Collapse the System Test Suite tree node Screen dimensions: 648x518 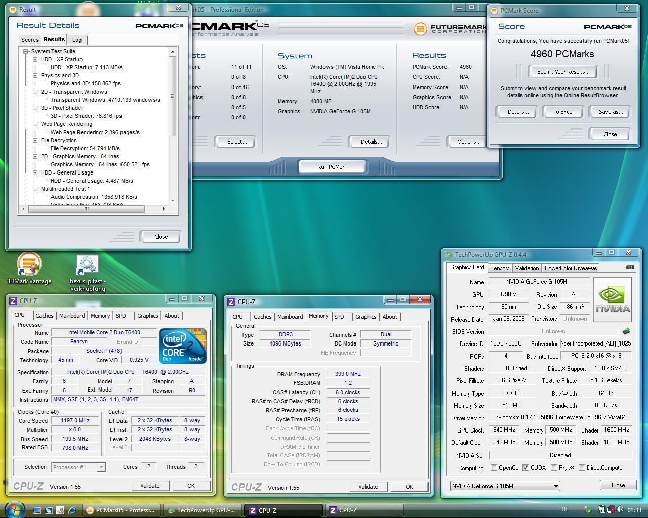25,51
